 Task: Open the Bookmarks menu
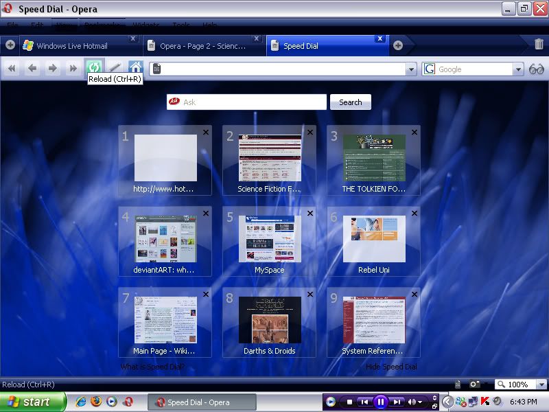pos(102,25)
